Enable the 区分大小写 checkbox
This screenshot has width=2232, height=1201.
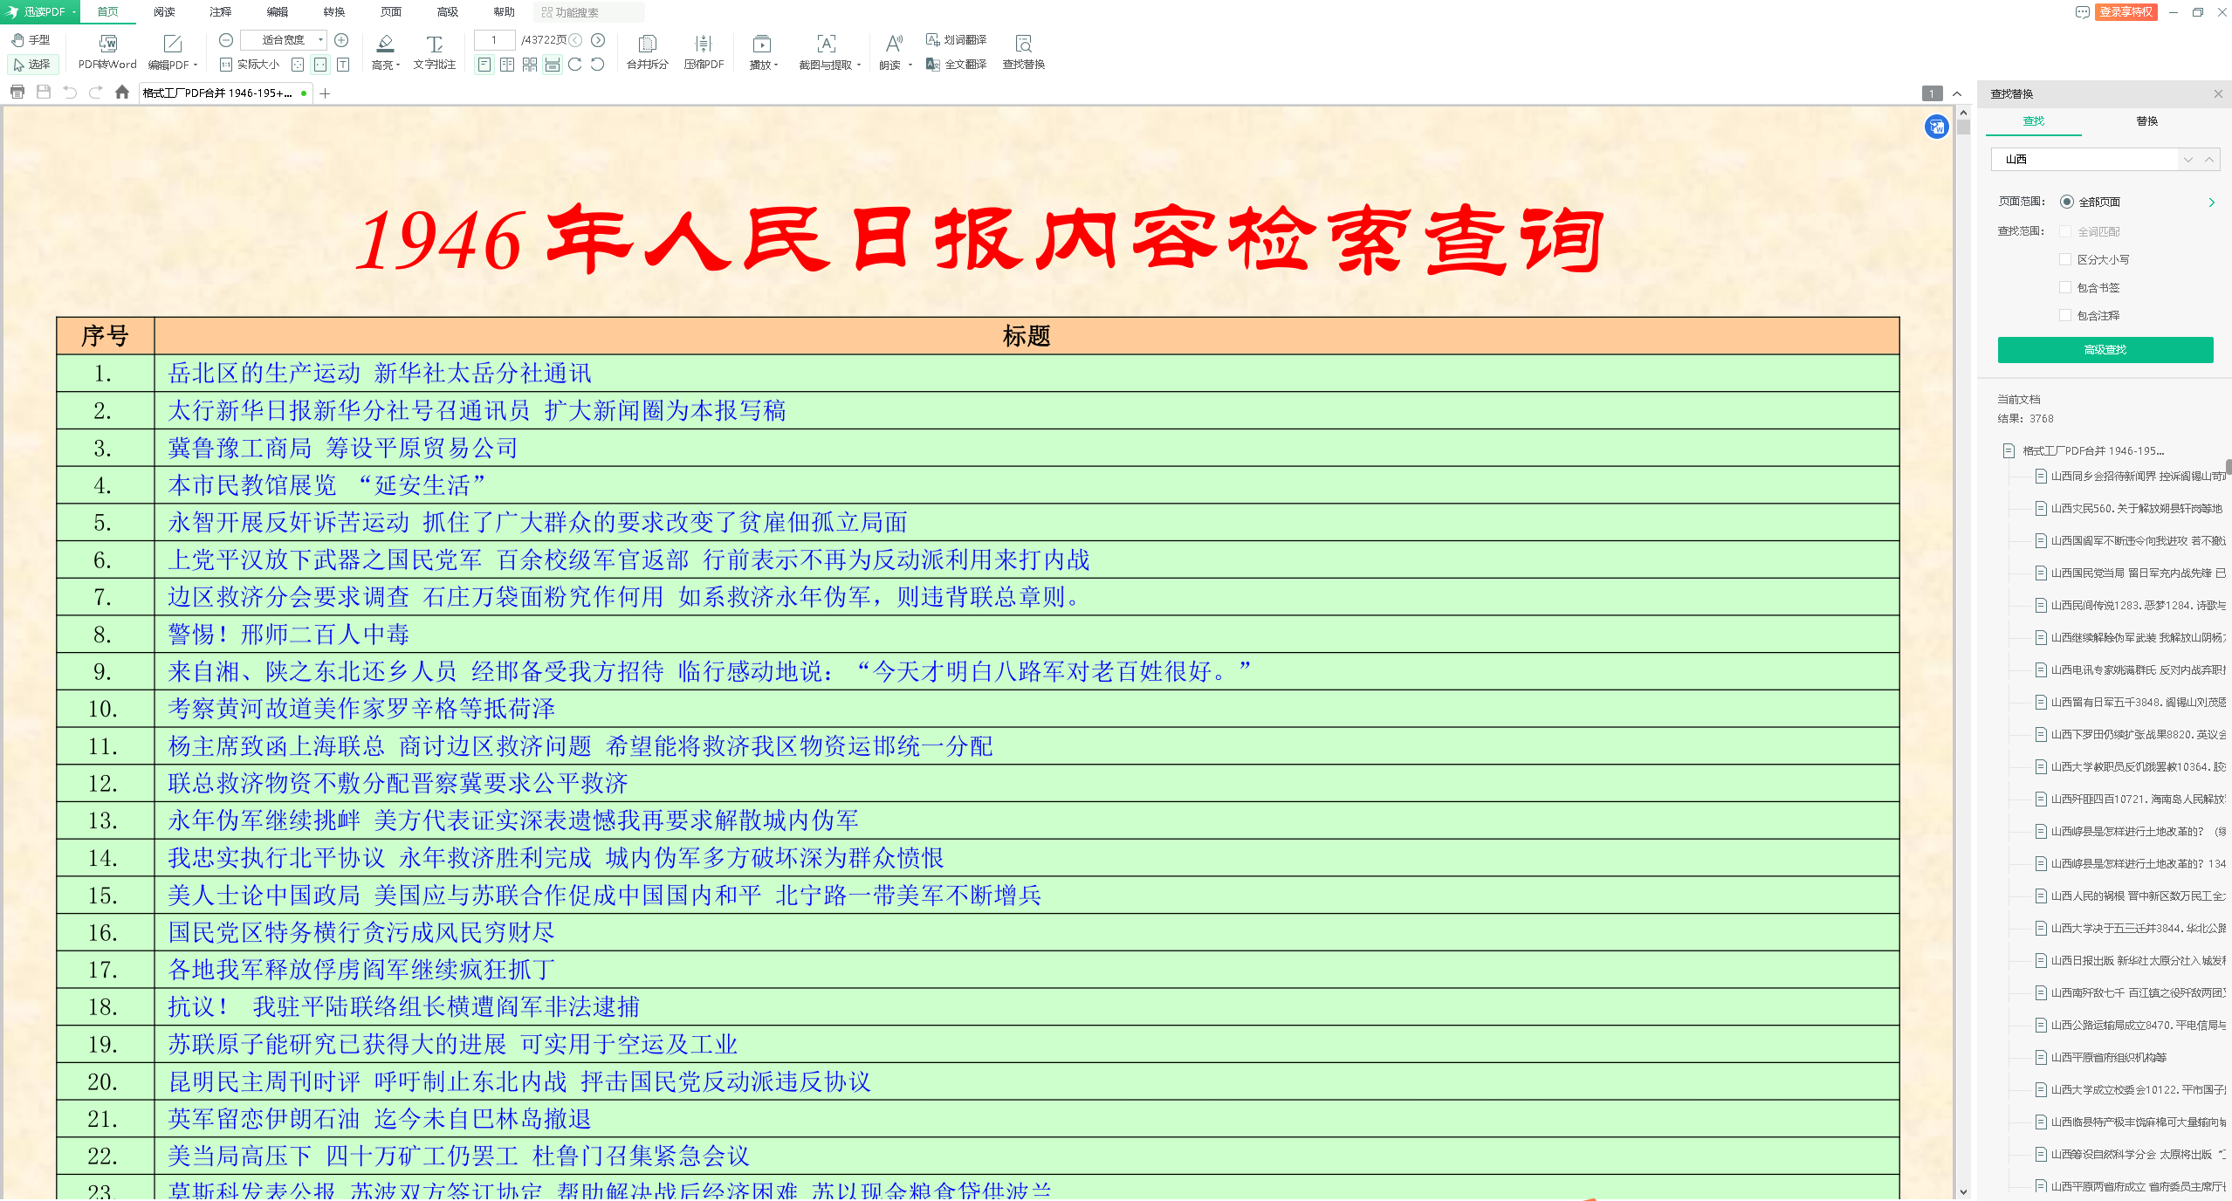click(2065, 259)
